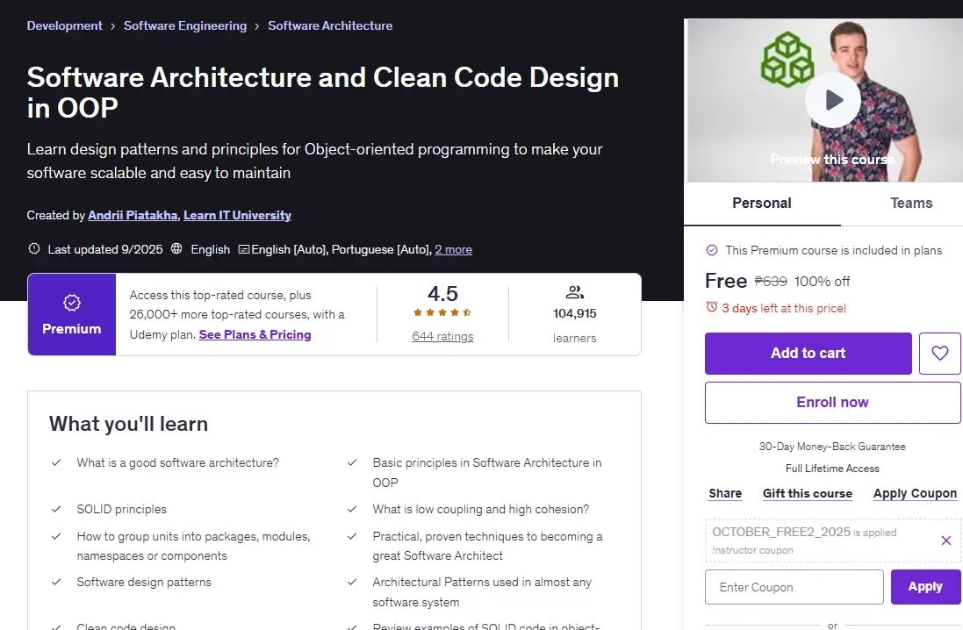Open the Software Engineering breadcrumb
This screenshot has height=630, width=963.
185,25
